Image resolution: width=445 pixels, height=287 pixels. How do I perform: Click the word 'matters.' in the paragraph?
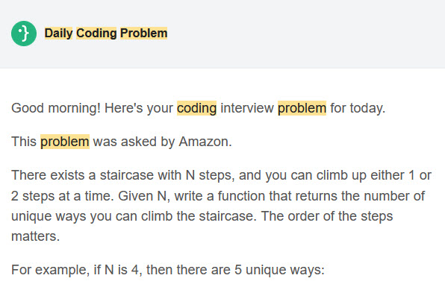(x=36, y=236)
